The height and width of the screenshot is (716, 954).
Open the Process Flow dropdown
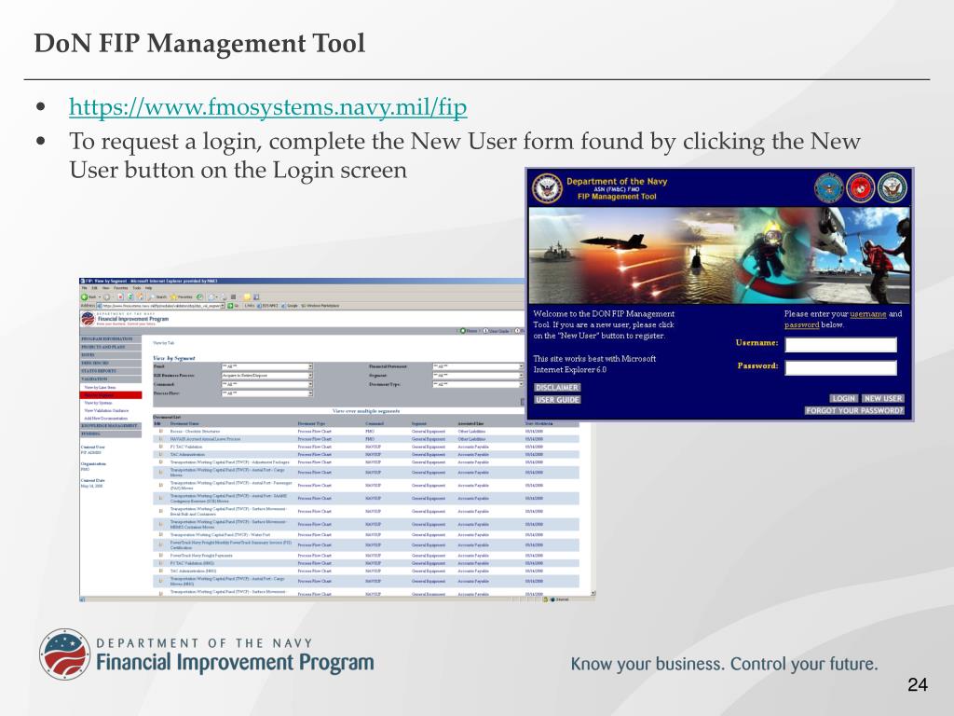(266, 393)
